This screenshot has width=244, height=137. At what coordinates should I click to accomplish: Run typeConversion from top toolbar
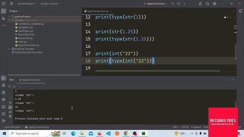click(x=172, y=3)
